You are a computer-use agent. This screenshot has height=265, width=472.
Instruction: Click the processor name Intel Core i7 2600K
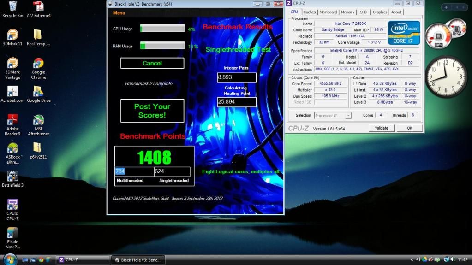coord(350,24)
